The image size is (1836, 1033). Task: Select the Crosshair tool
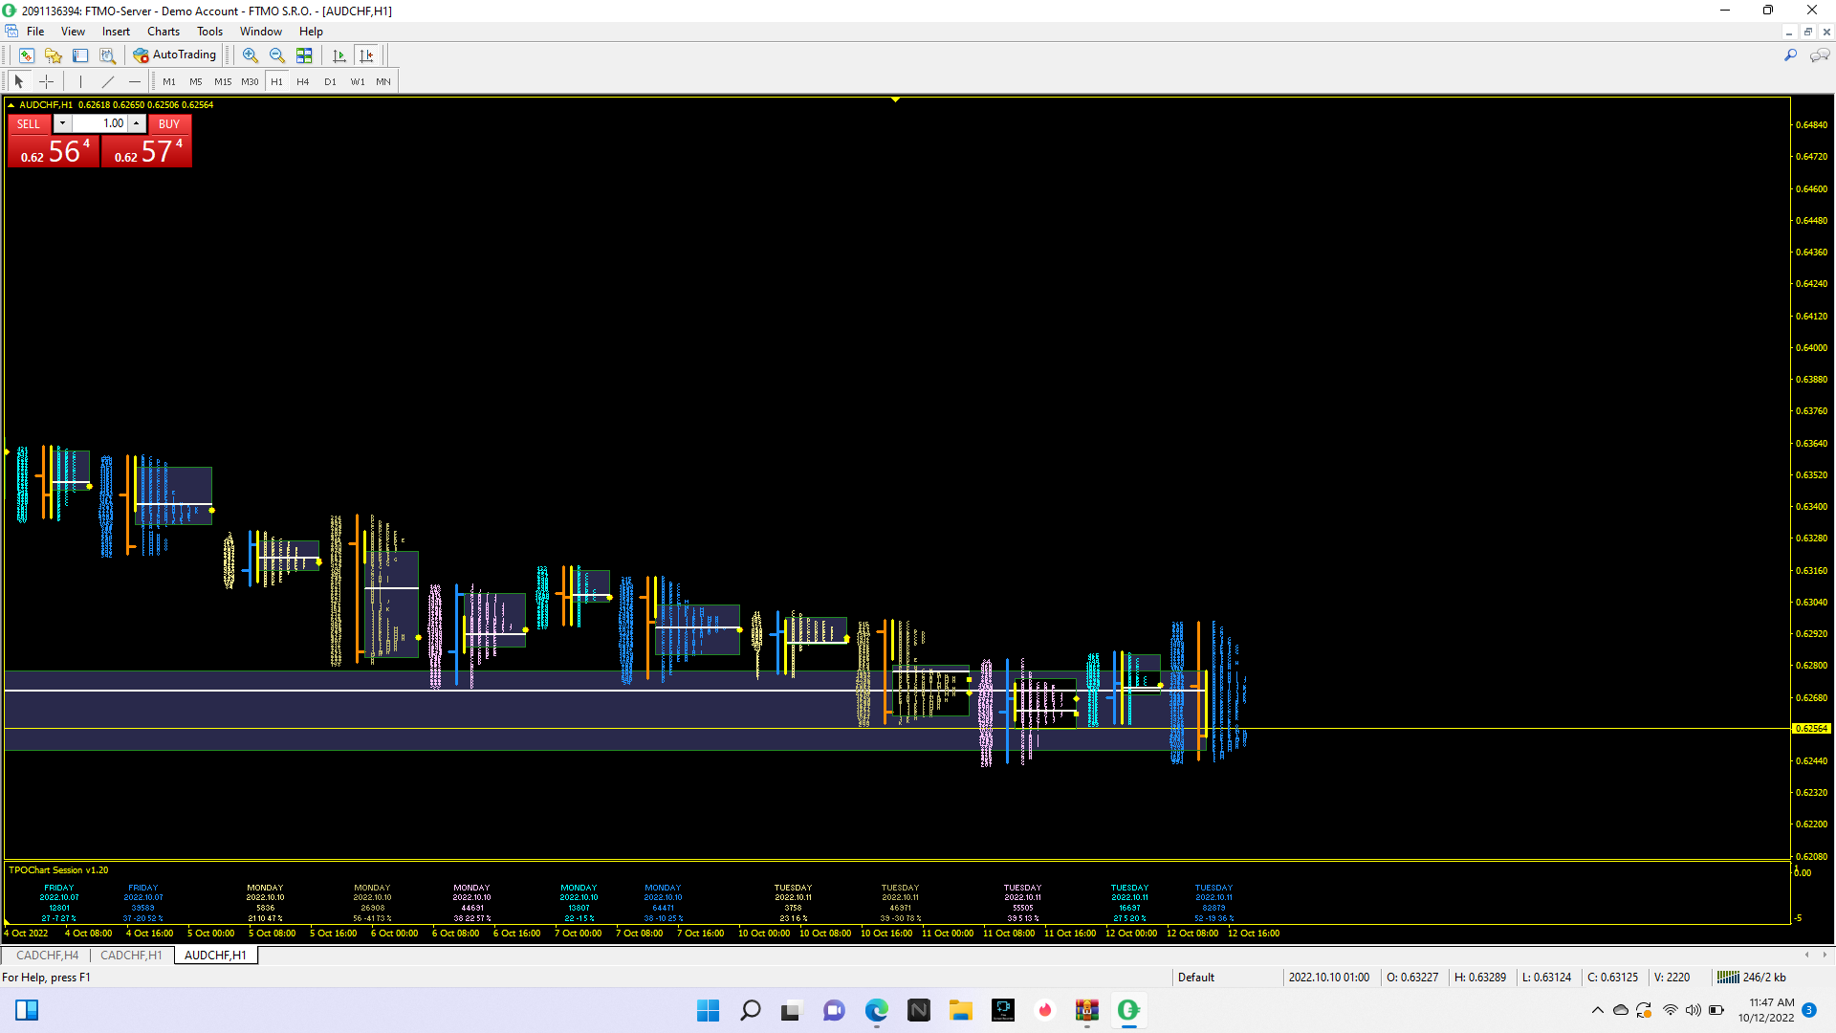(x=46, y=81)
